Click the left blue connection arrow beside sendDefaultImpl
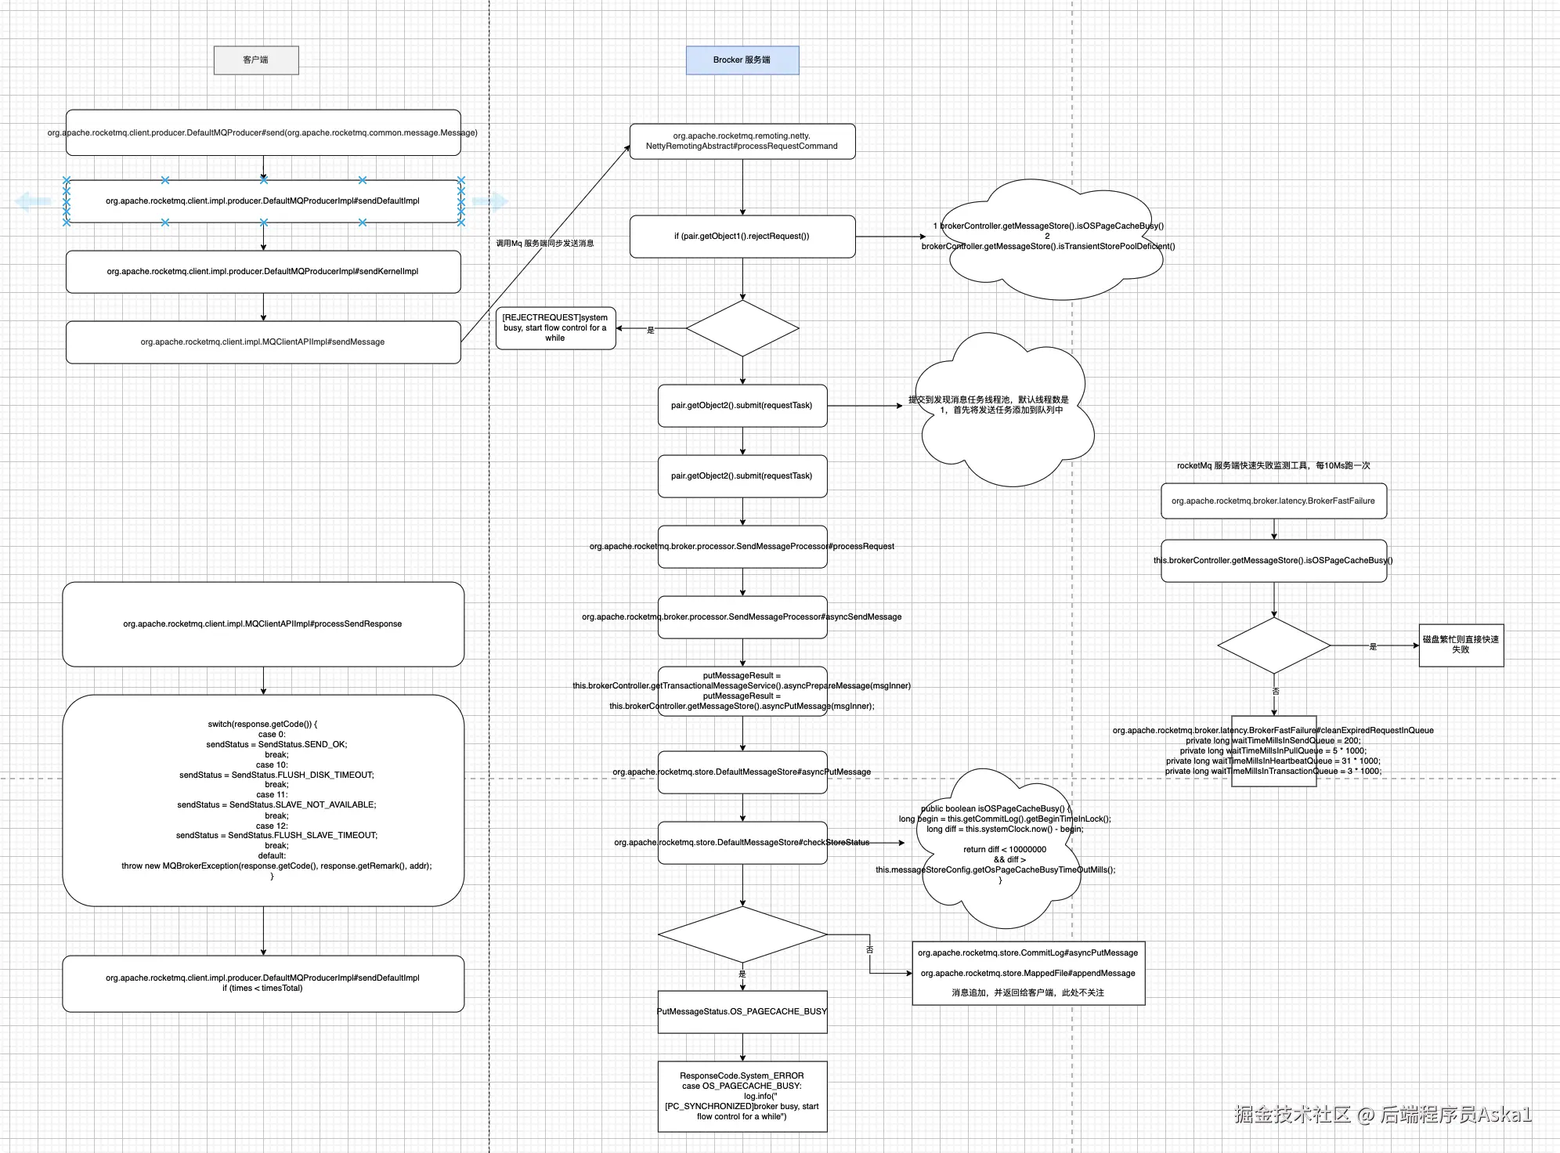The height and width of the screenshot is (1153, 1560). point(31,201)
